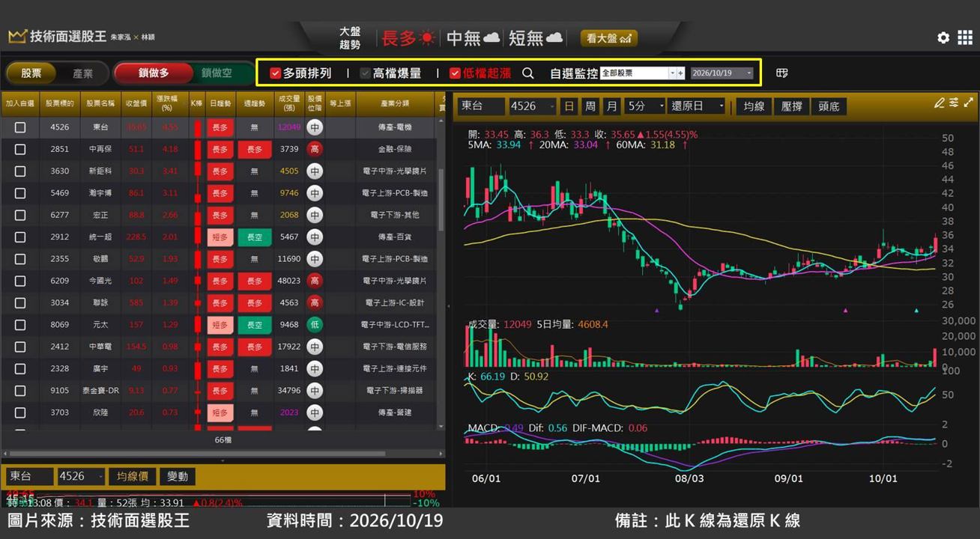Click the 低 position badge for 元太
The width and height of the screenshot is (980, 539).
pos(315,325)
